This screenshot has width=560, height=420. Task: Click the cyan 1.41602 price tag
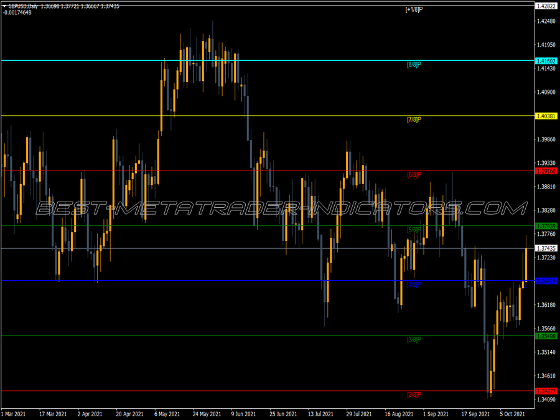[x=546, y=61]
